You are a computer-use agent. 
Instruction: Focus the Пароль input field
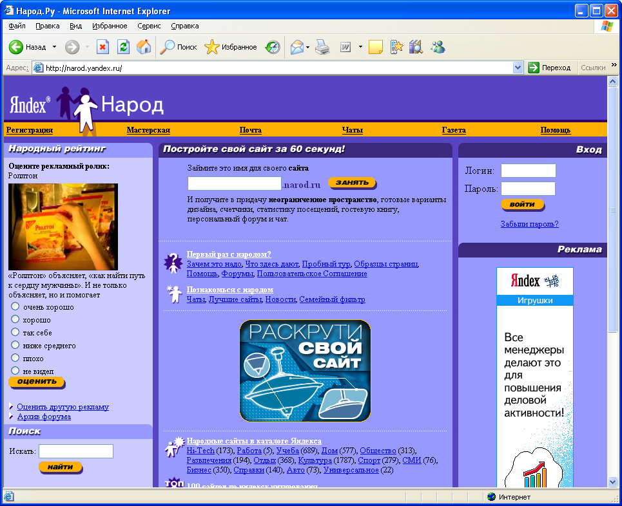pyautogui.click(x=529, y=189)
